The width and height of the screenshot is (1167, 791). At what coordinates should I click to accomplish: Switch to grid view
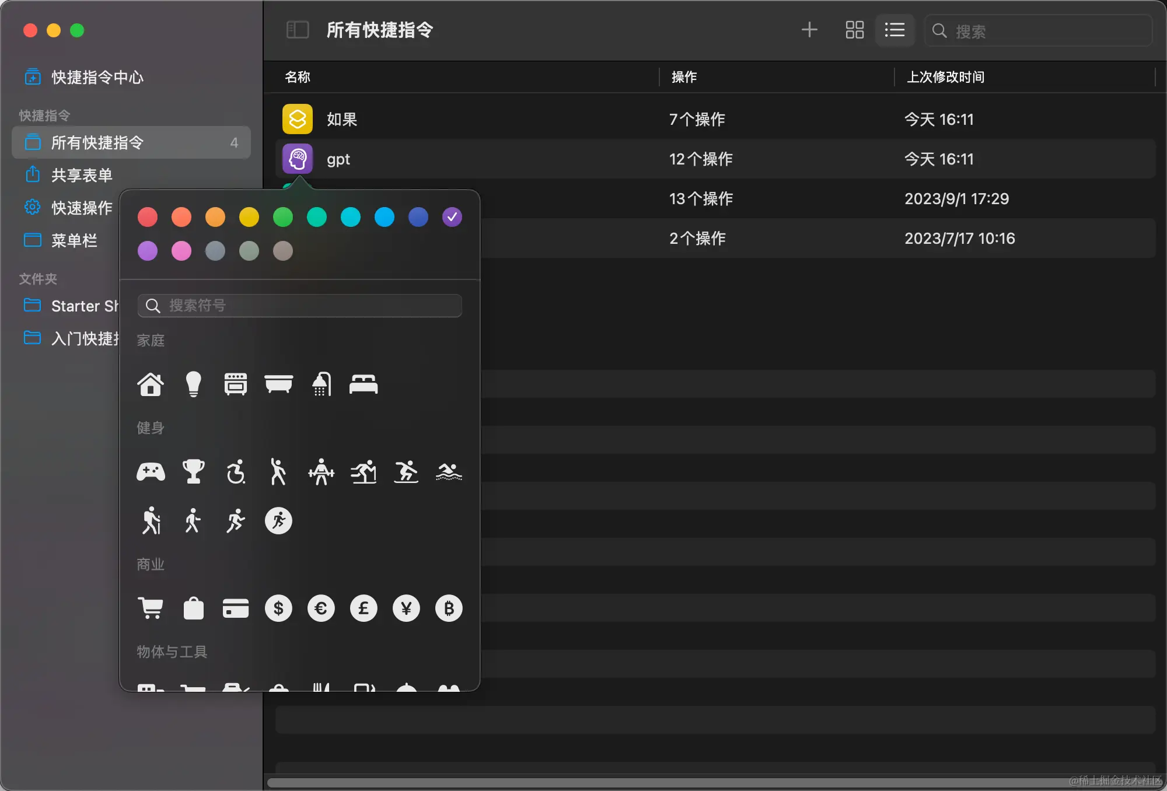point(854,30)
